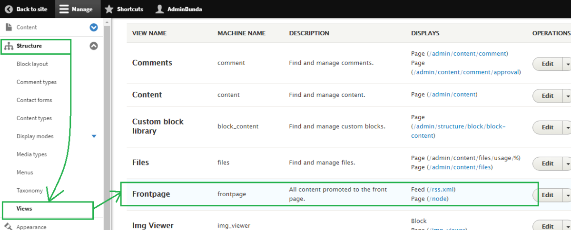Click the frontpage machine name cell
This screenshot has height=230, width=571.
pos(232,194)
